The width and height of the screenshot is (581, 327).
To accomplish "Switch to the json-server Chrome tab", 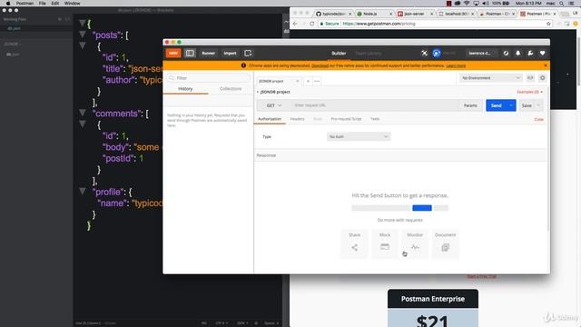I will pyautogui.click(x=414, y=14).
